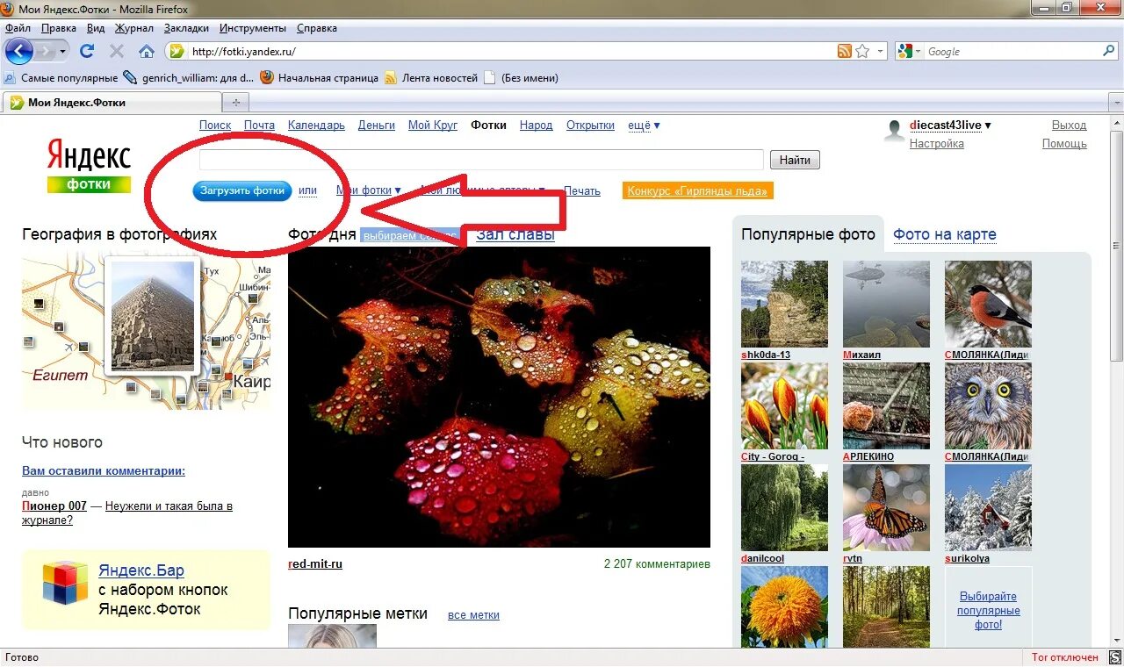Expand the address bar history dropdown

pyautogui.click(x=881, y=51)
